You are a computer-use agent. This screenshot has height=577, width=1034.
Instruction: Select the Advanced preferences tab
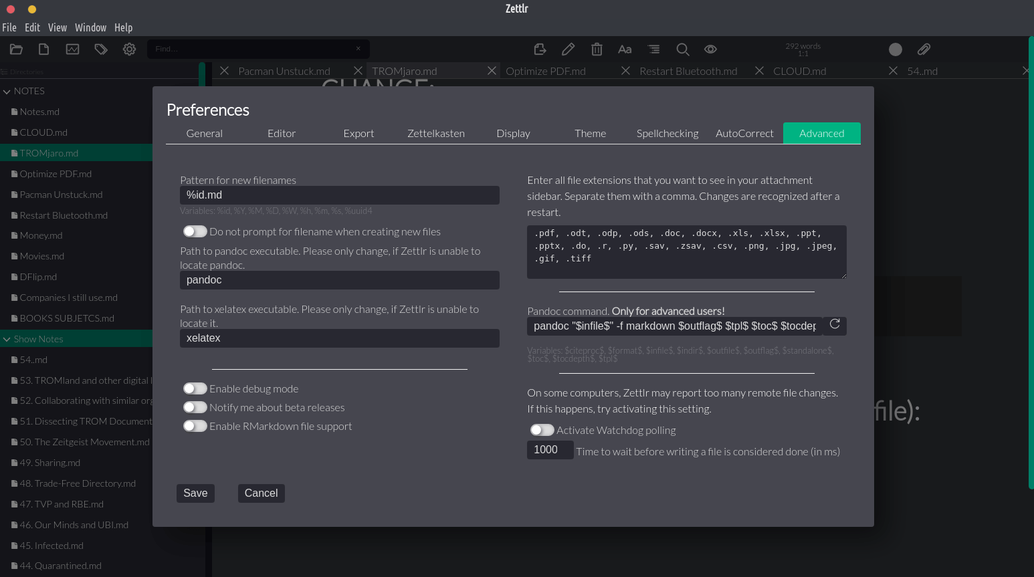[822, 133]
